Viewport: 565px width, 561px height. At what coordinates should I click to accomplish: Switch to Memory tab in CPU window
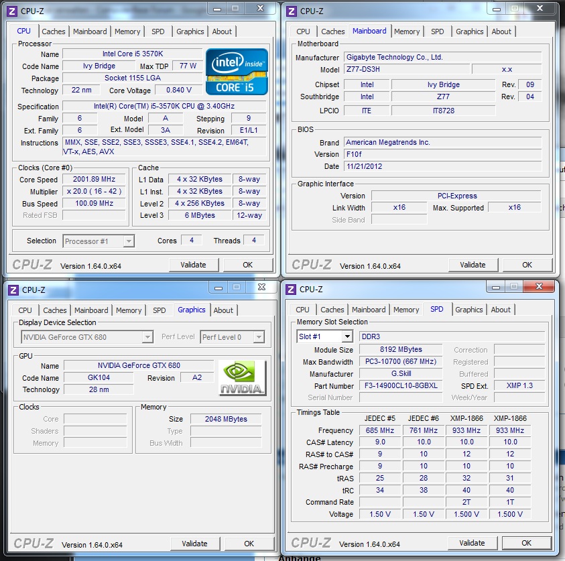(127, 32)
